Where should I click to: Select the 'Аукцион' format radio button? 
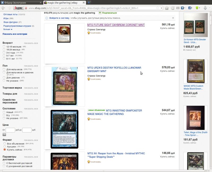pos(5,147)
